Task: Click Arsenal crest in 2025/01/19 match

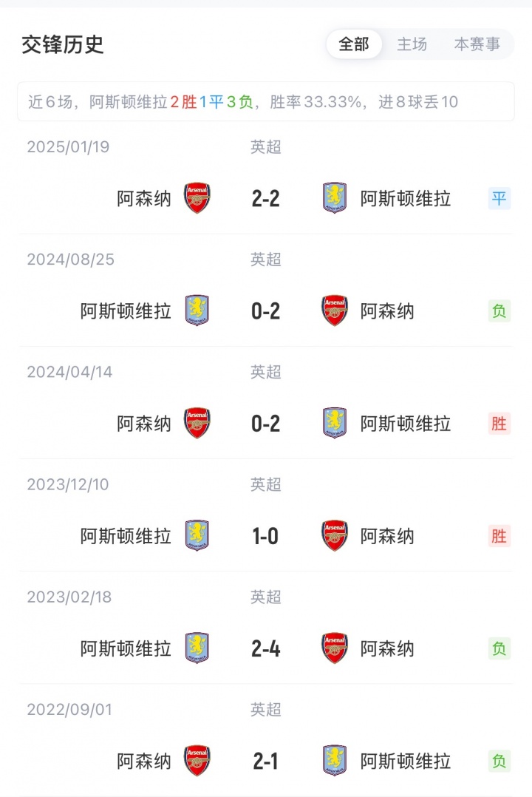Action: 197,199
